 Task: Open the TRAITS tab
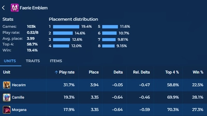33,61
